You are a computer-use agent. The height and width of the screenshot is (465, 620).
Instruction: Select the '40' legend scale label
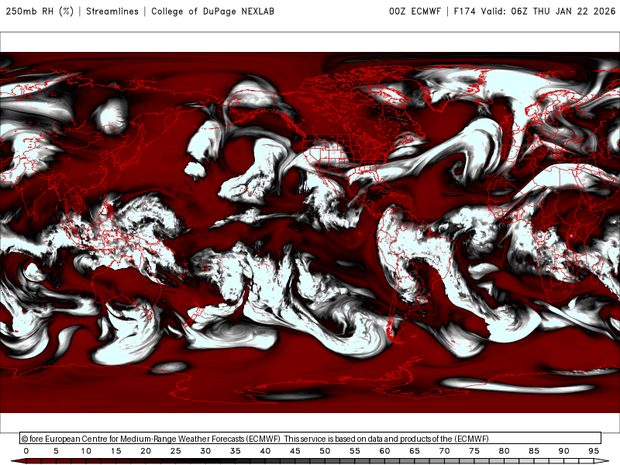click(265, 451)
